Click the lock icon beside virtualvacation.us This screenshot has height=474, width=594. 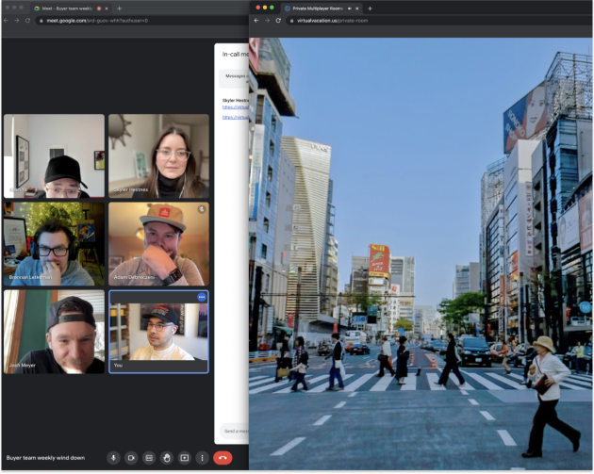(291, 21)
